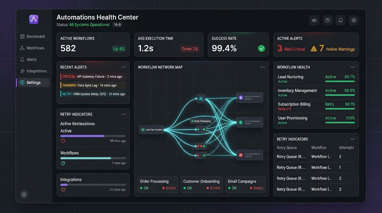
Task: Toggle the eye visibility icon in header
Action: point(314,20)
